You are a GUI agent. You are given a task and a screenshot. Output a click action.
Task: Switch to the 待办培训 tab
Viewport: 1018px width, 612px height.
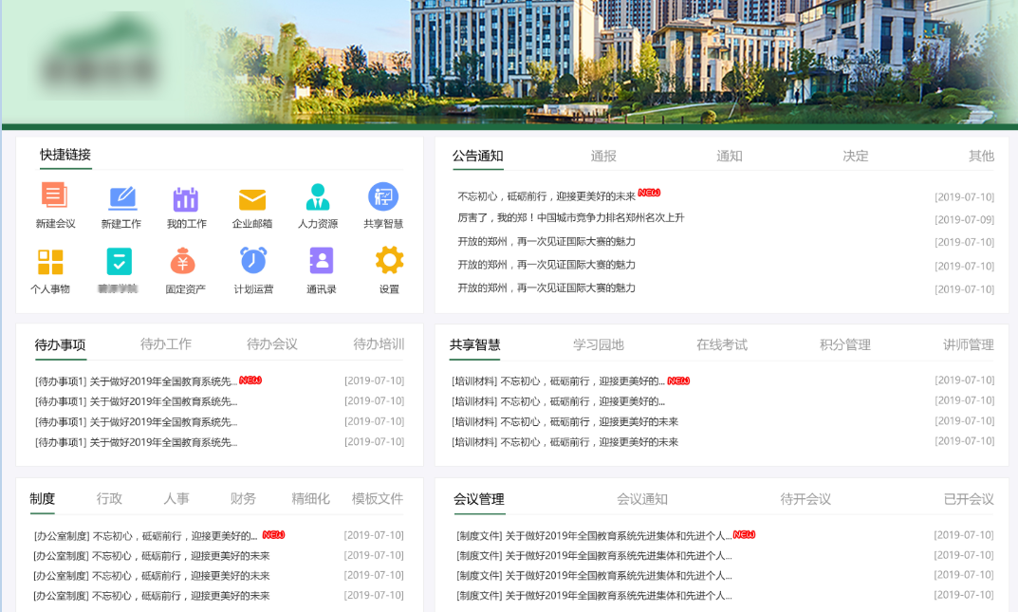(x=379, y=344)
